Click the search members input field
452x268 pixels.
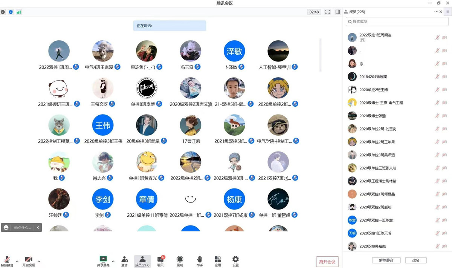pos(397,21)
